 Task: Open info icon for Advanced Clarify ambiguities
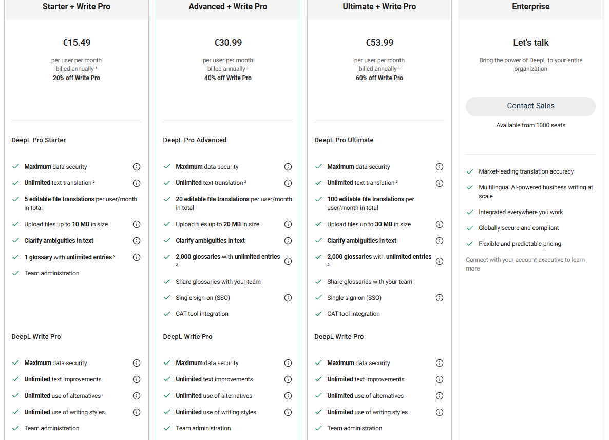click(288, 241)
